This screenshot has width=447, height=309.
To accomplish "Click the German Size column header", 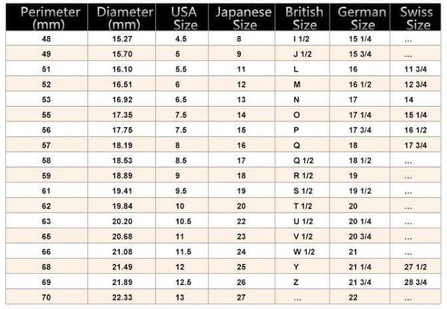I will click(x=362, y=18).
